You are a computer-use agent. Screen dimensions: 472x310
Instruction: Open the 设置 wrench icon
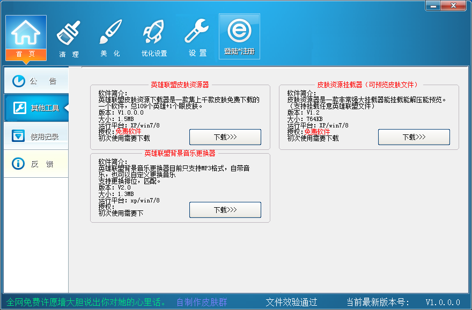pyautogui.click(x=197, y=38)
